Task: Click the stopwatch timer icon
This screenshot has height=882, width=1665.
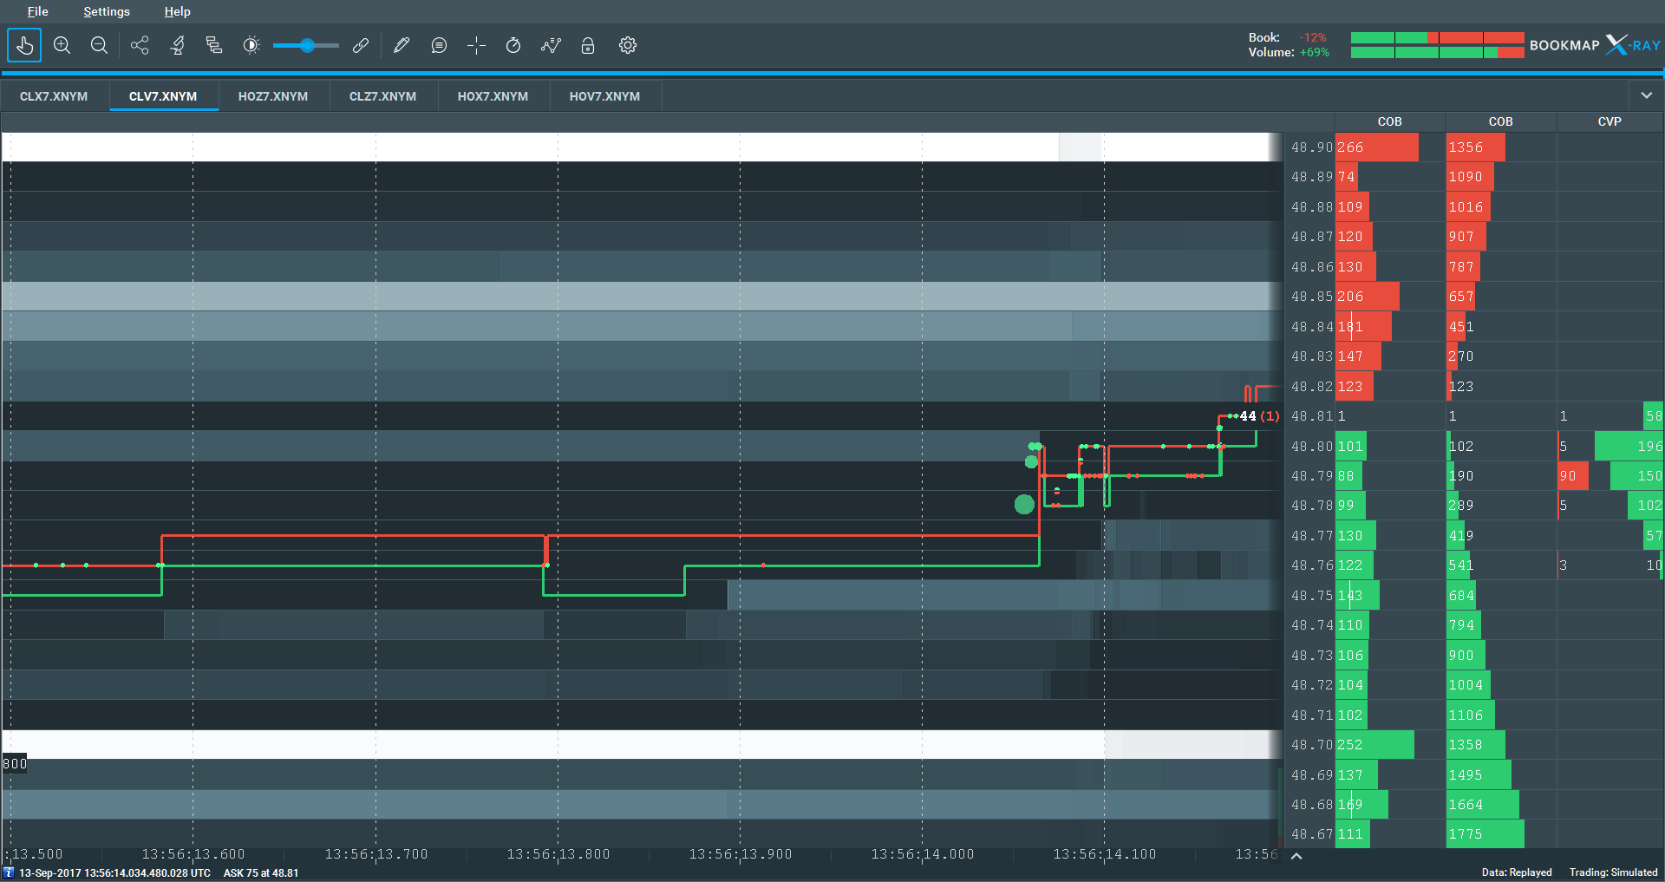Action: pyautogui.click(x=513, y=45)
